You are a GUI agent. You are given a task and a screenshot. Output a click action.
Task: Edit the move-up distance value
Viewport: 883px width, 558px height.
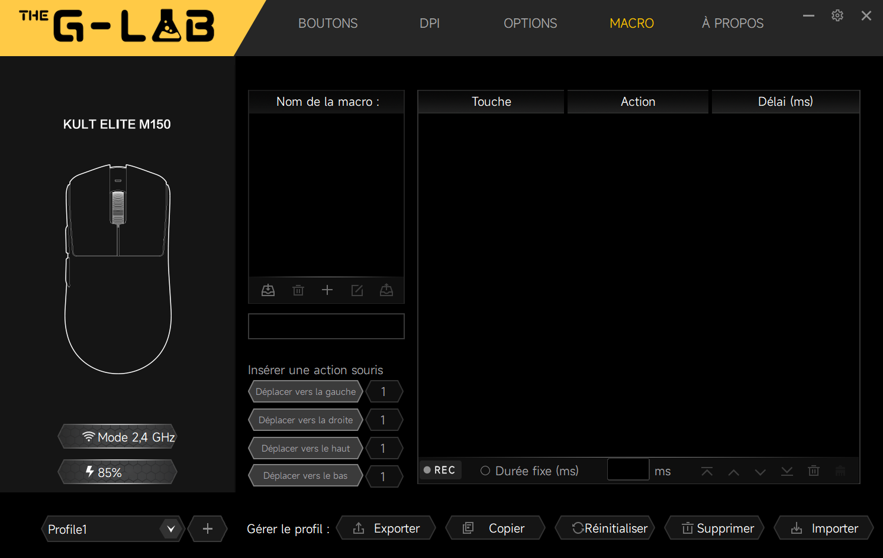point(385,448)
